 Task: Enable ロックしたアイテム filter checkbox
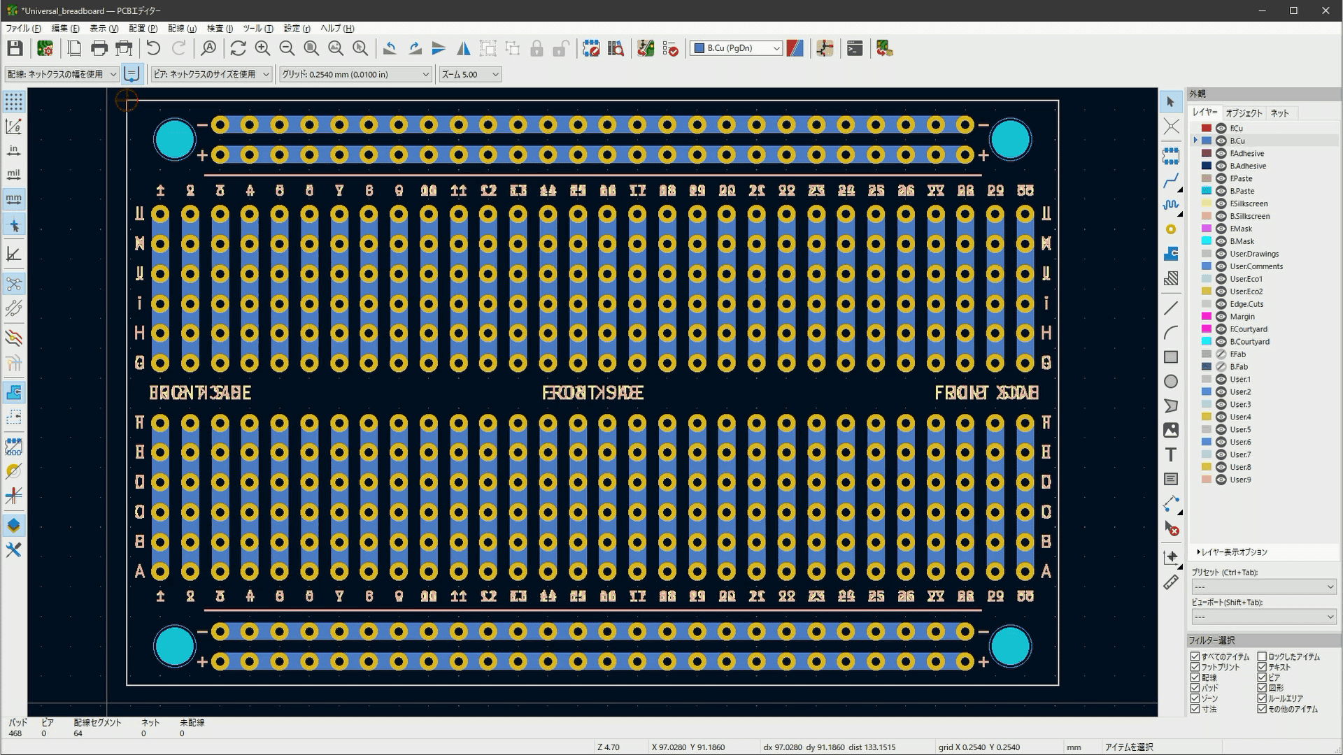tap(1262, 656)
